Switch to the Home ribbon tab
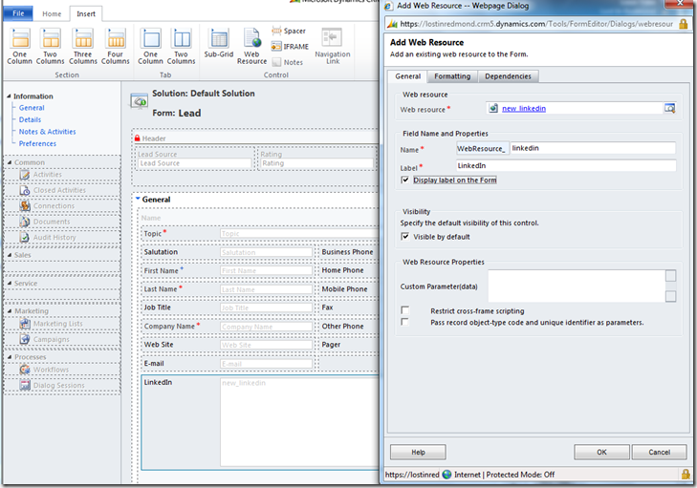This screenshot has height=488, width=697. (x=52, y=13)
